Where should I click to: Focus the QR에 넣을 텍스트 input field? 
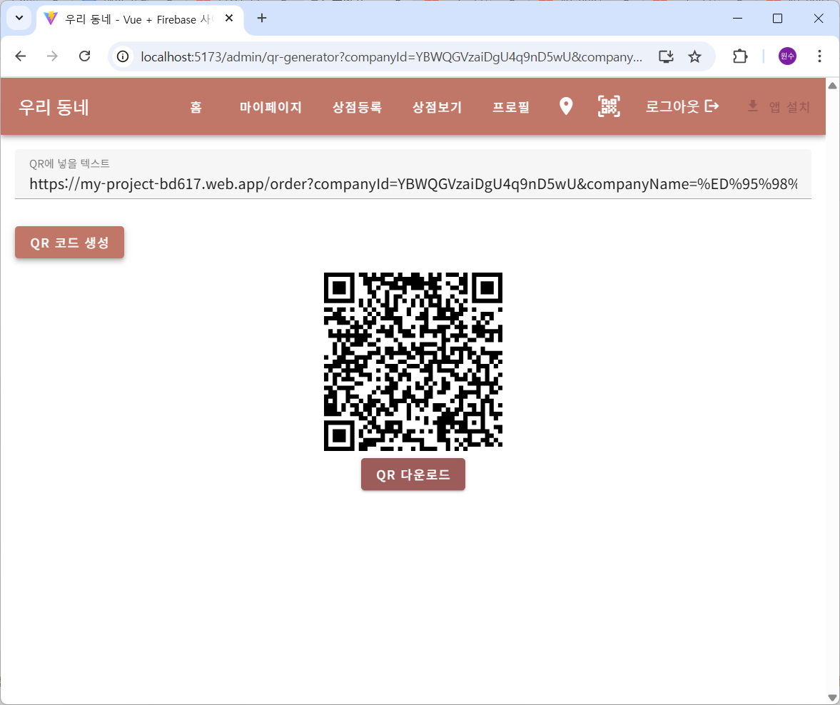(x=413, y=175)
